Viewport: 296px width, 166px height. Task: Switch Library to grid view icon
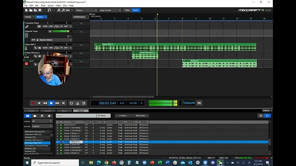point(261,116)
